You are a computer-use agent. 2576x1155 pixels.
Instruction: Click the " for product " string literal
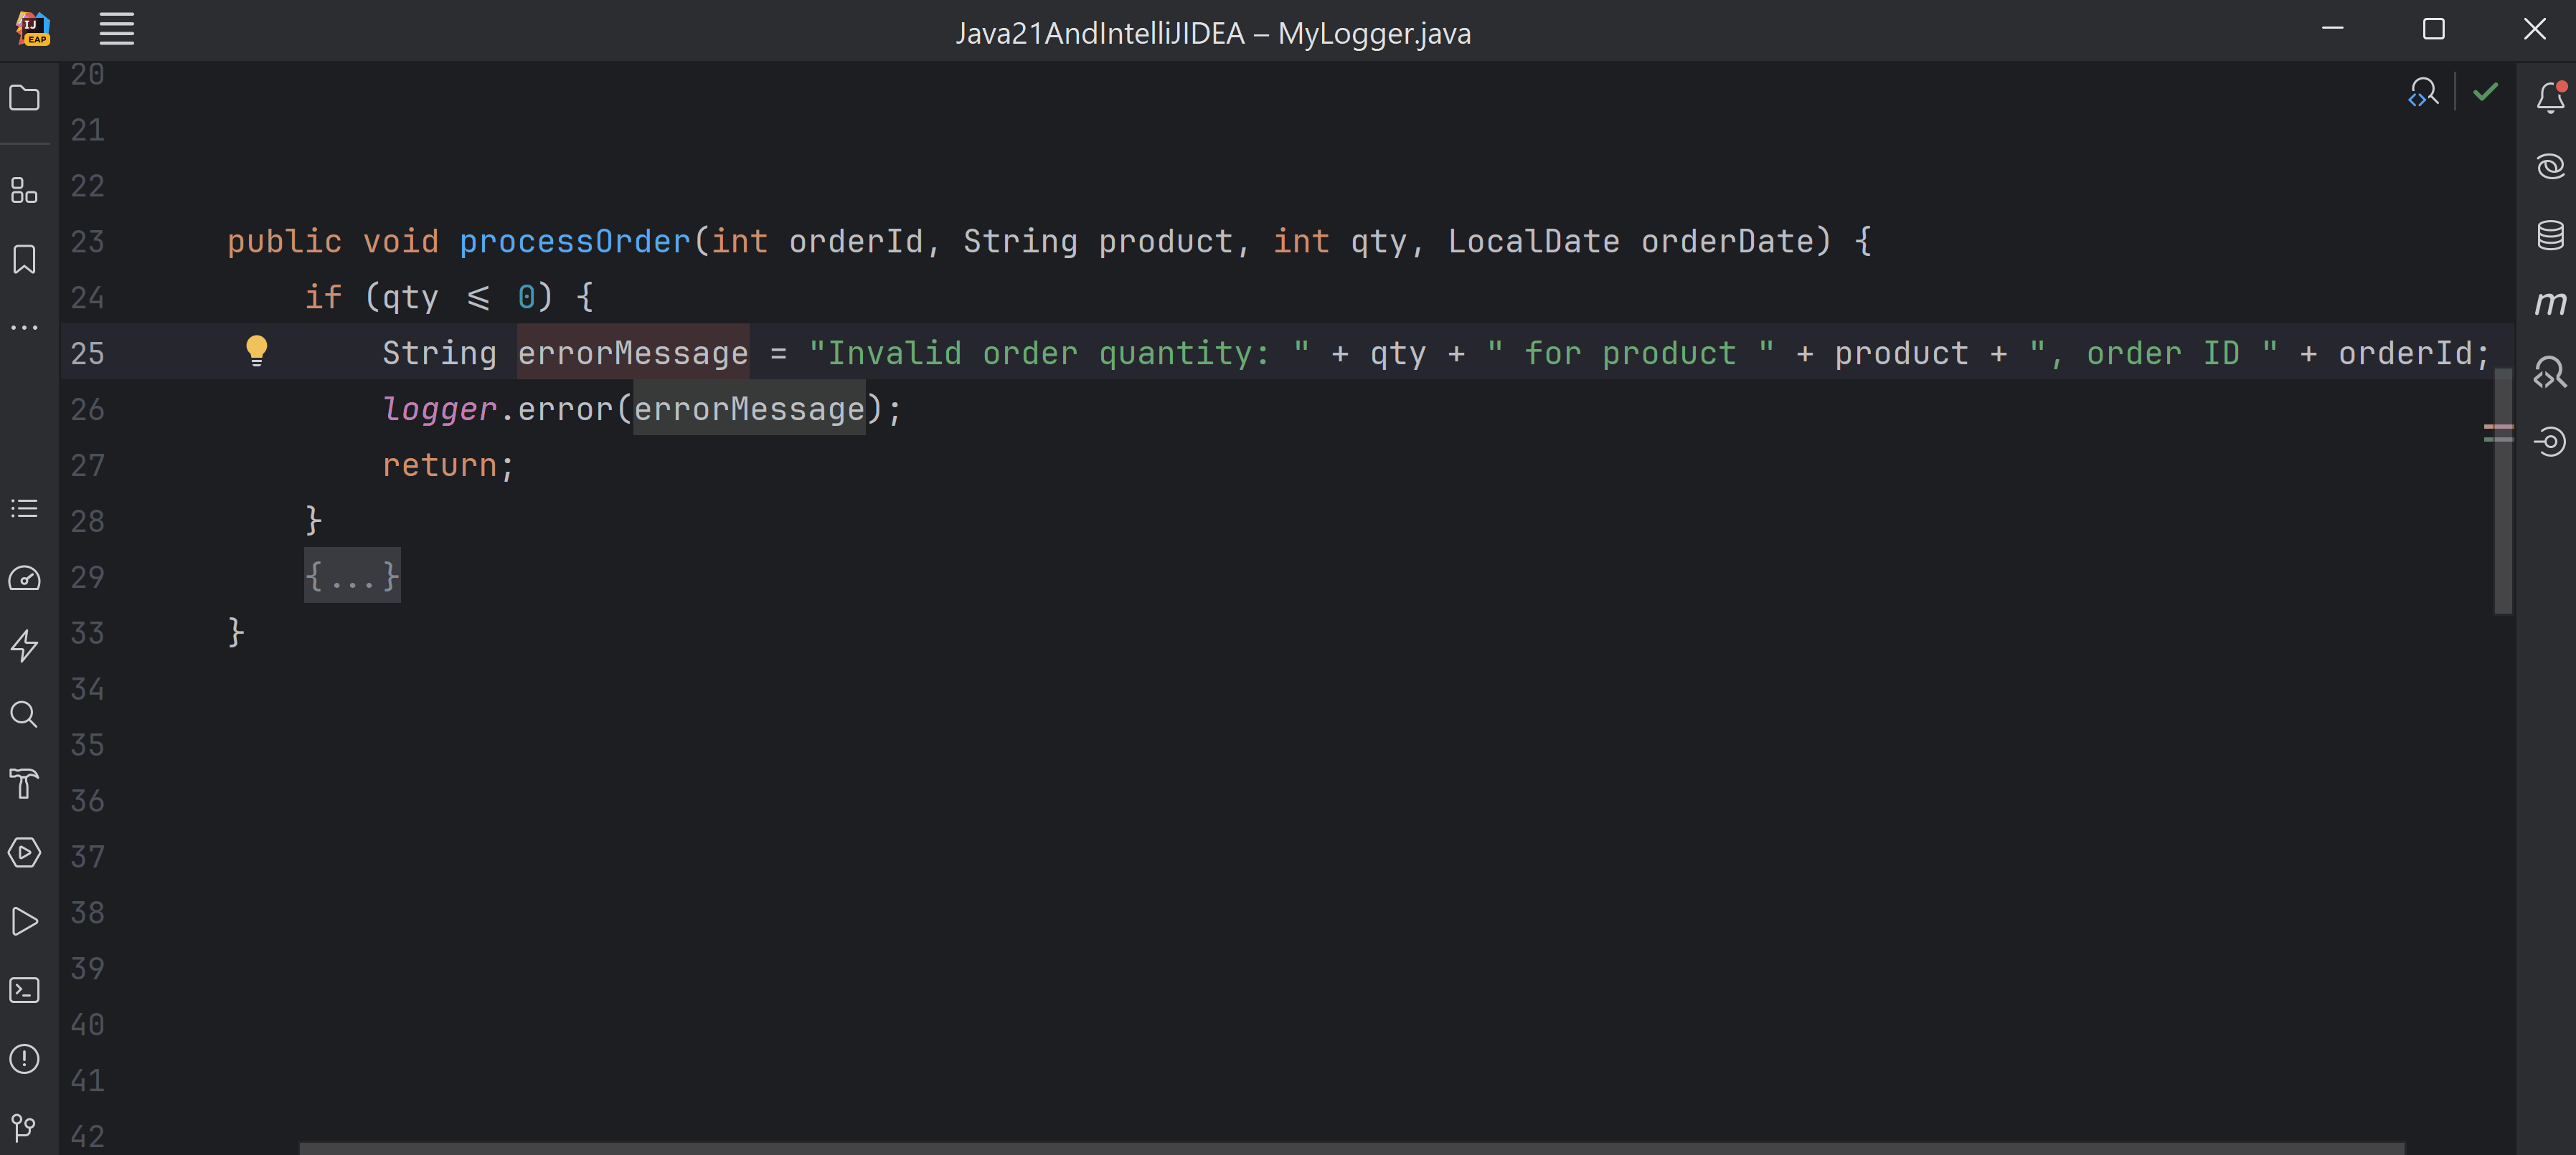click(1631, 353)
